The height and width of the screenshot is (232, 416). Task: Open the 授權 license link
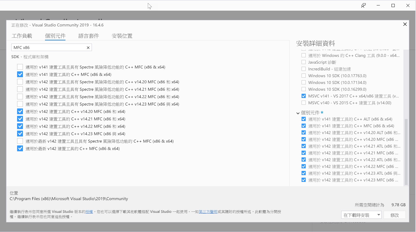89,212
